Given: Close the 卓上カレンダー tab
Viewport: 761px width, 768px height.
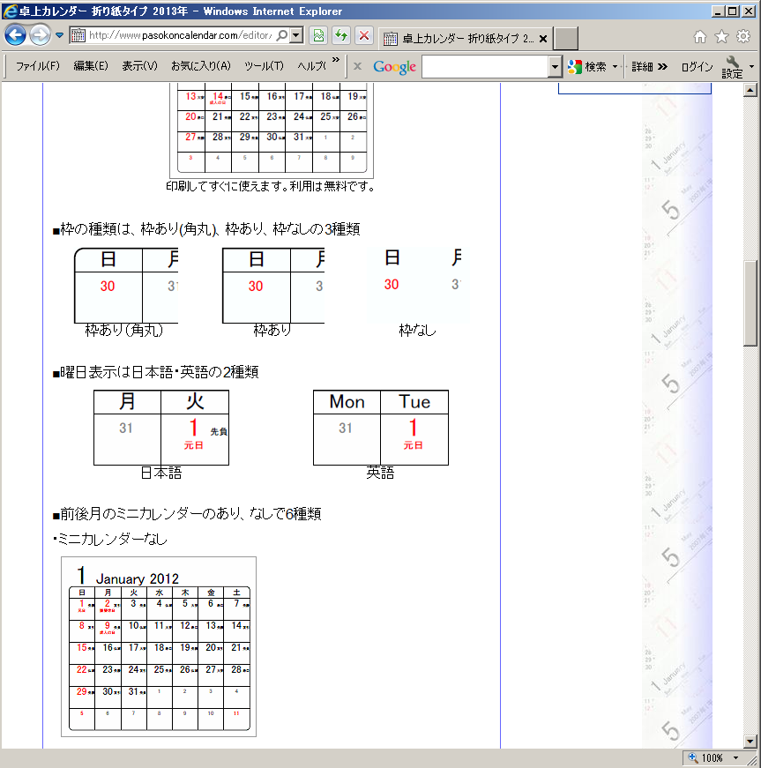Looking at the screenshot, I should click(542, 39).
